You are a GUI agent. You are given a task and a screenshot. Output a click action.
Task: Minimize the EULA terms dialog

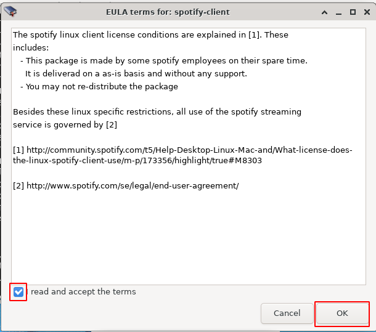(x=338, y=12)
